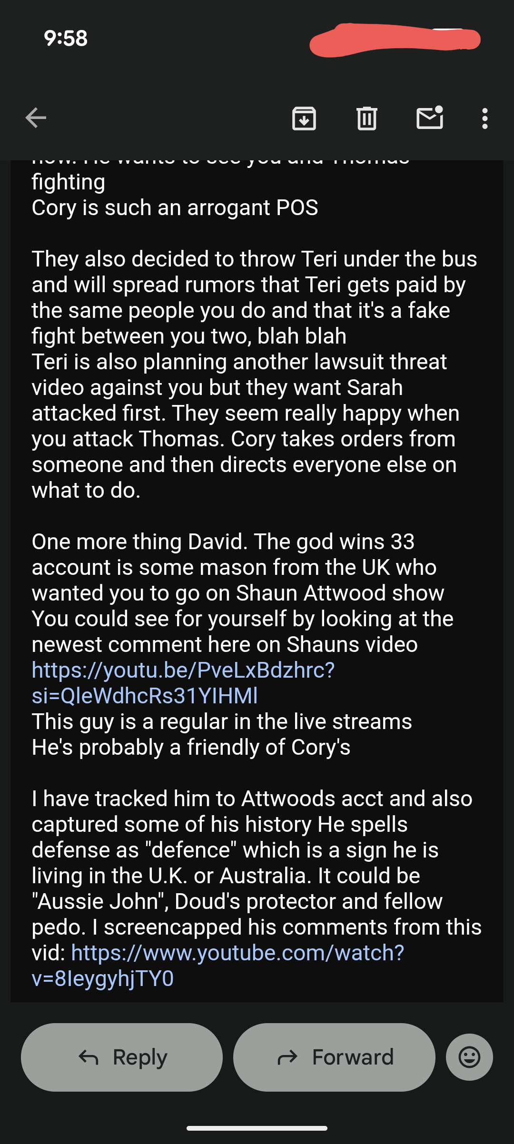Select the 'Cory is such an arrogant POS' line
Screen dimensions: 514x1144
[x=175, y=207]
